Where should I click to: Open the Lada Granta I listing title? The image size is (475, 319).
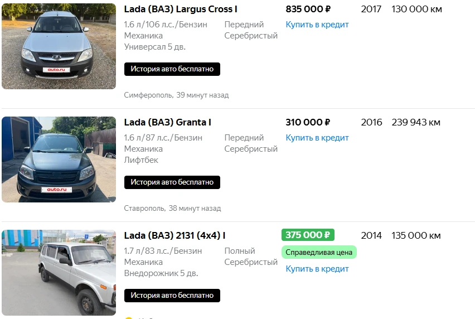pos(167,123)
